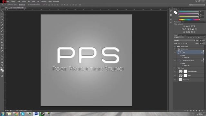206x116 pixels.
Task: Collapse the topmost layer group
Action: [x=177, y=46]
